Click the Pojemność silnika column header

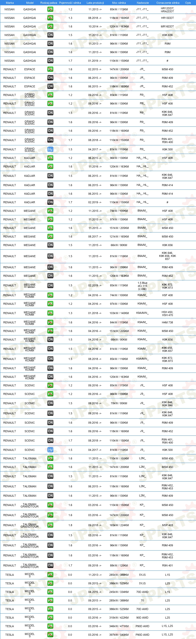[x=70, y=3]
